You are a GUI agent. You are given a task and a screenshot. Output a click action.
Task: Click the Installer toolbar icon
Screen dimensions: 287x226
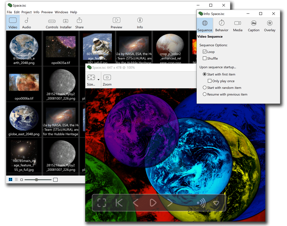tap(66, 23)
